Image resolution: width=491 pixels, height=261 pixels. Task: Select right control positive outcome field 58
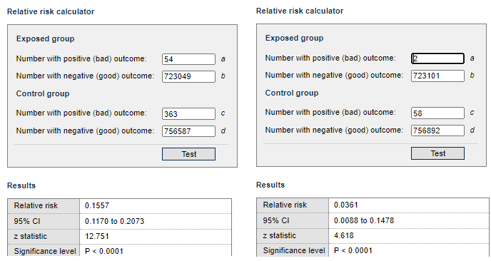[x=437, y=113]
